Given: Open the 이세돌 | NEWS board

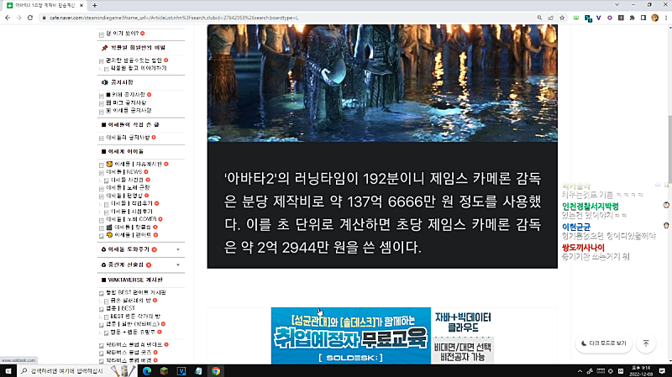Looking at the screenshot, I should 123,172.
